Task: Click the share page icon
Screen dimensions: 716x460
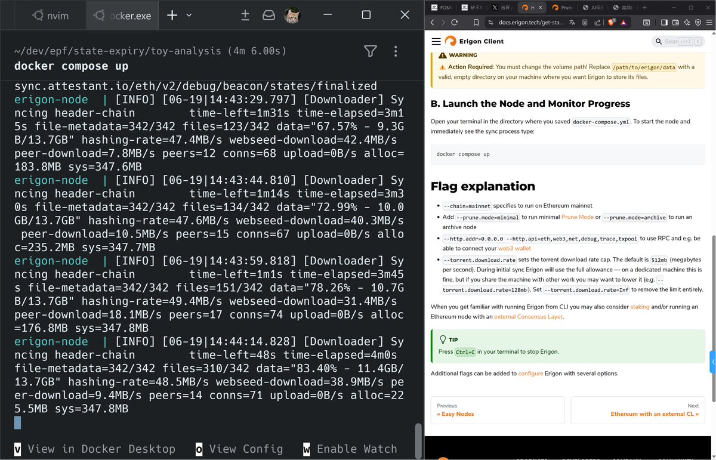Action: 597,23
